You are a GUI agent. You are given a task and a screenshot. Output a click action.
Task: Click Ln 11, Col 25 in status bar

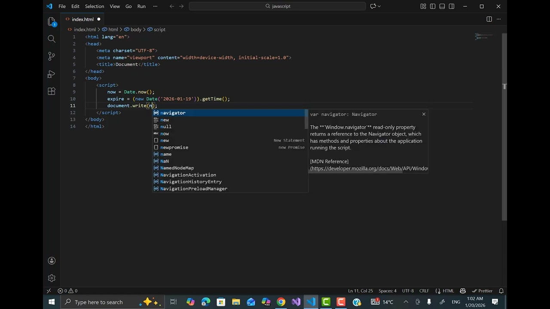[x=361, y=291]
